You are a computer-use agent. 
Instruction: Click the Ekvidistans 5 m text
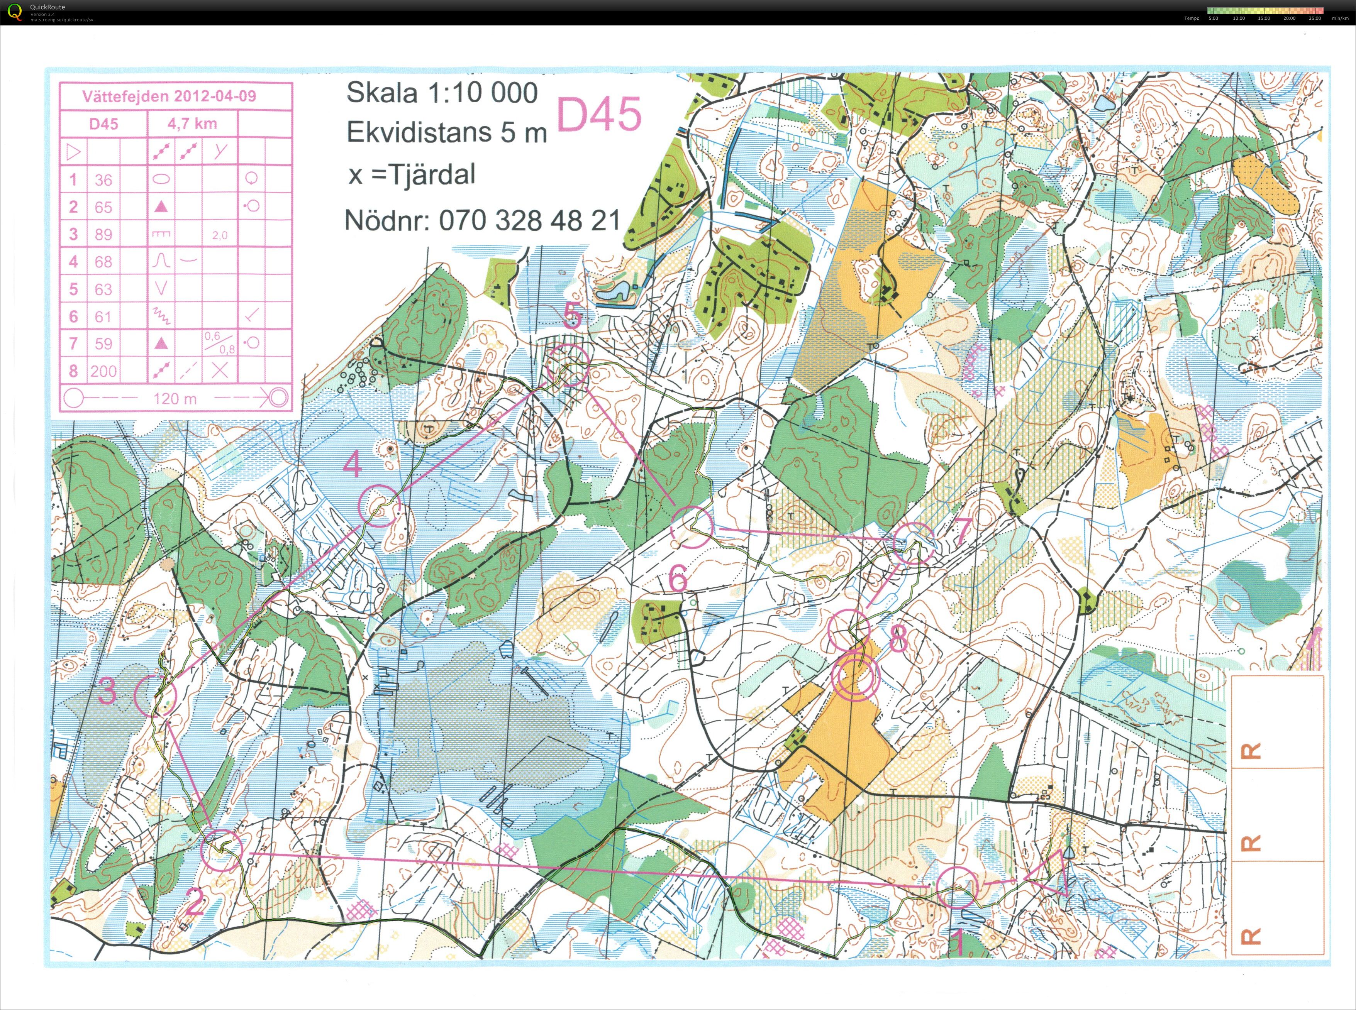[446, 132]
